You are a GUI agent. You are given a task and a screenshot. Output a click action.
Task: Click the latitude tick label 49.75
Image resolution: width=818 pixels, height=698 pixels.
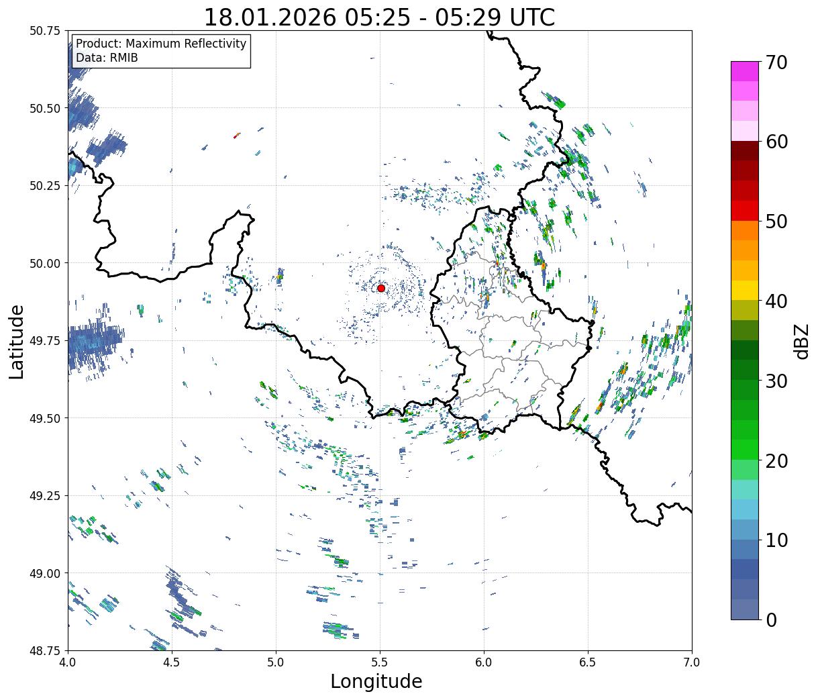pos(45,341)
